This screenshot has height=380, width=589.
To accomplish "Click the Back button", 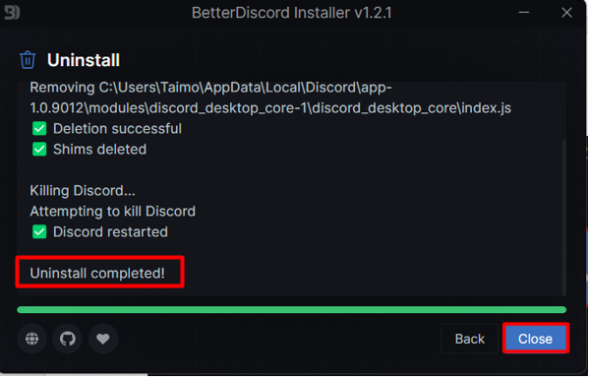I will (470, 339).
